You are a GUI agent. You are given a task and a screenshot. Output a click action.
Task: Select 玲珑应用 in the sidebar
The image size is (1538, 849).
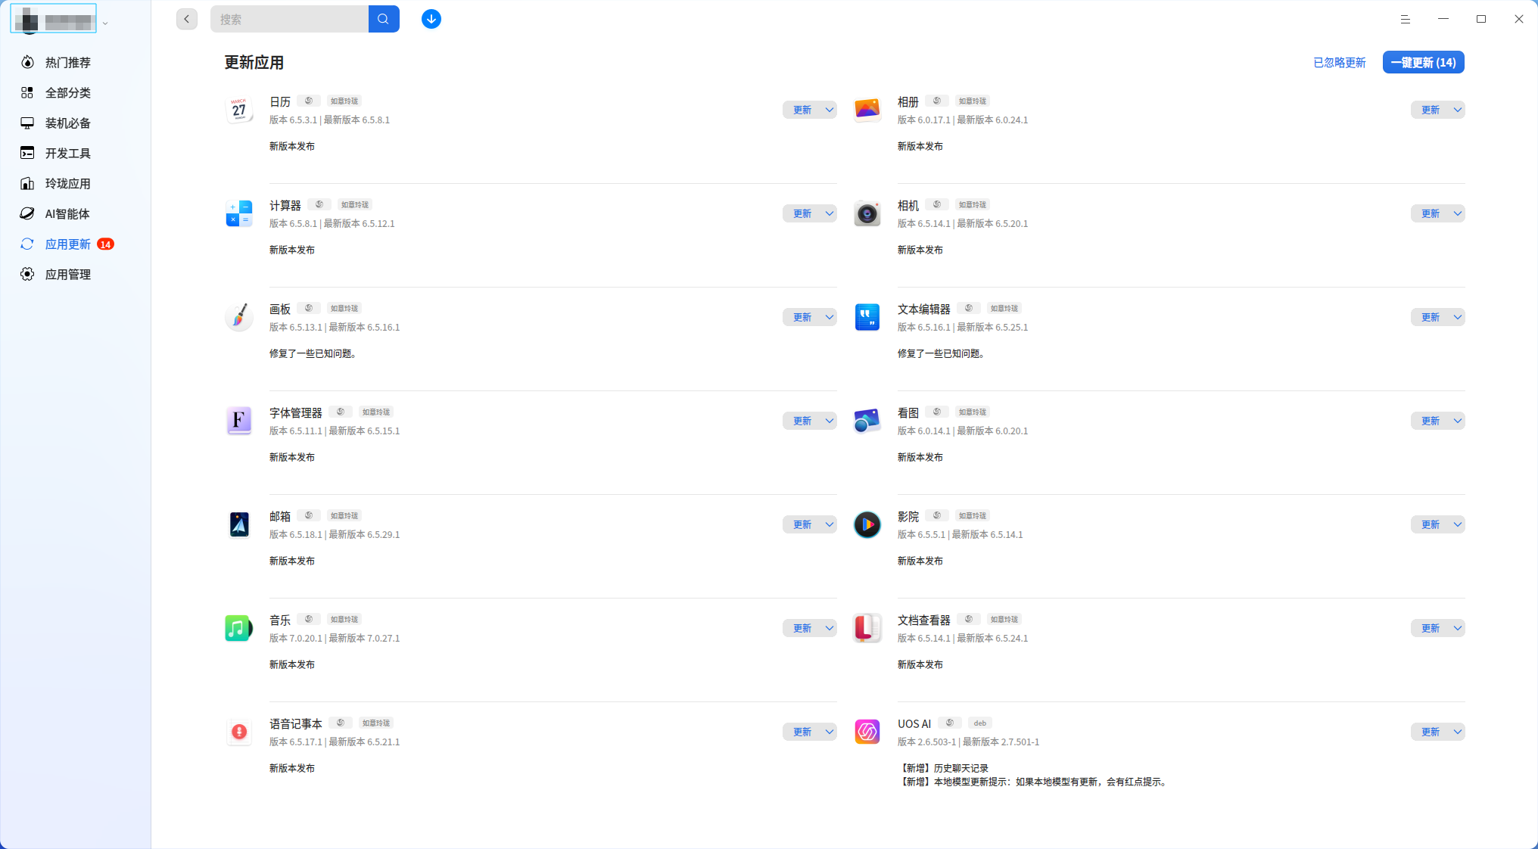pos(68,183)
